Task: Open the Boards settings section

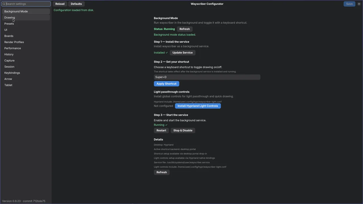Action: [26, 36]
